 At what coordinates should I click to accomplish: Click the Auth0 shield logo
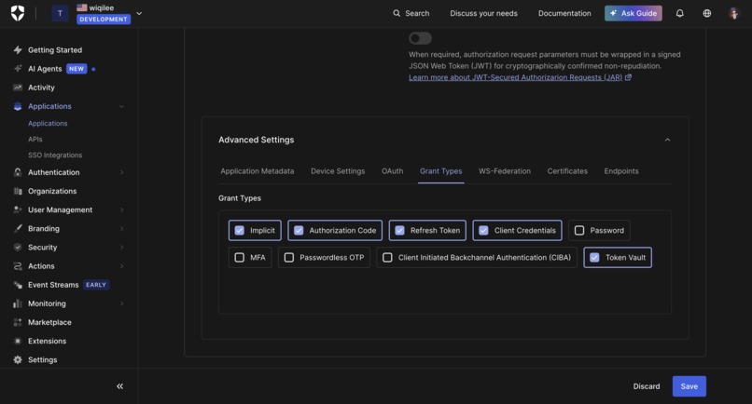18,13
